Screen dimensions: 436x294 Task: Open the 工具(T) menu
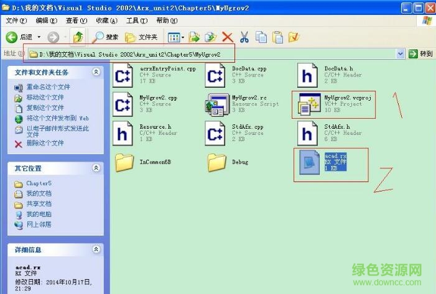[x=136, y=21]
